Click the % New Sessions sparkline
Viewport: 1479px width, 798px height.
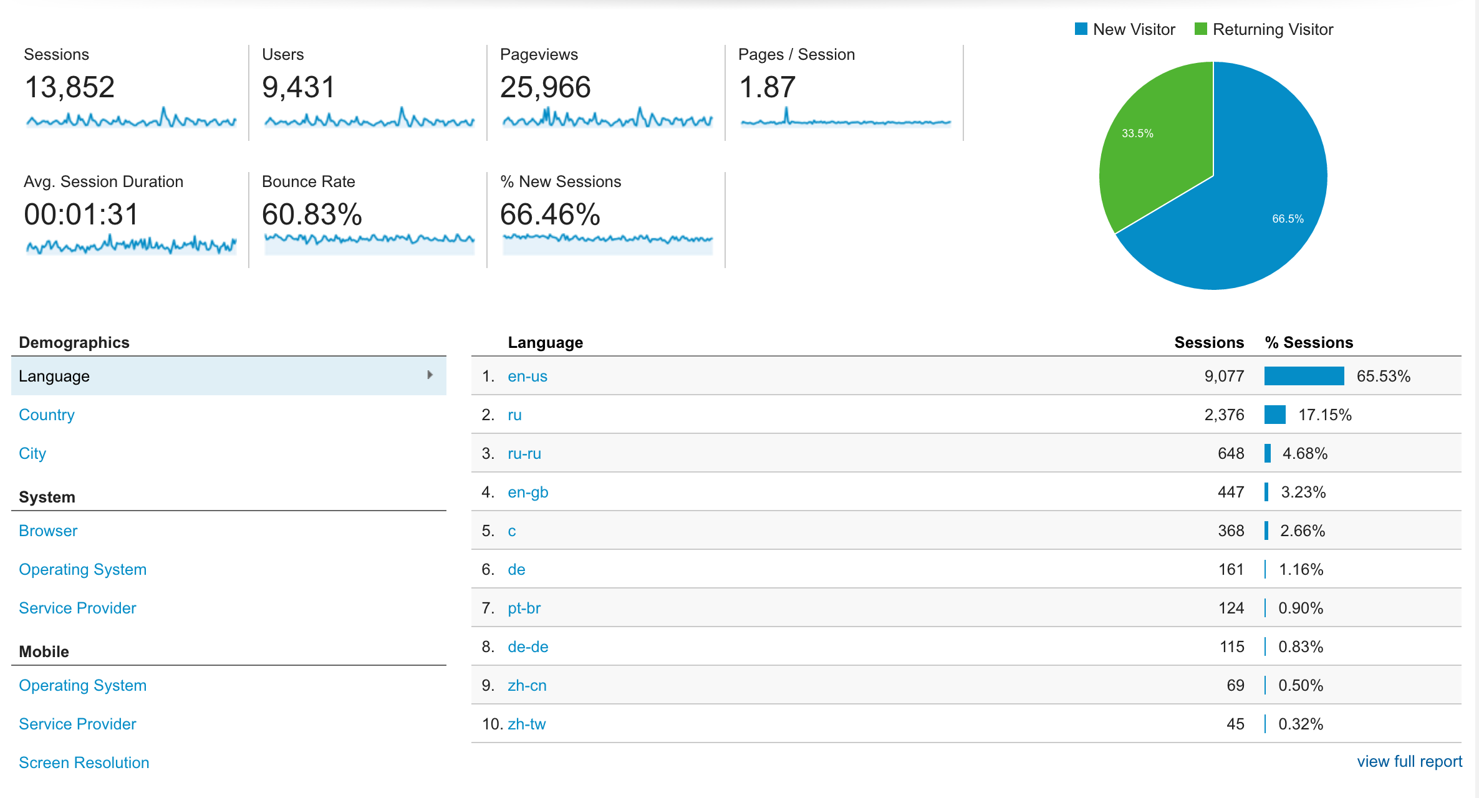pos(607,244)
